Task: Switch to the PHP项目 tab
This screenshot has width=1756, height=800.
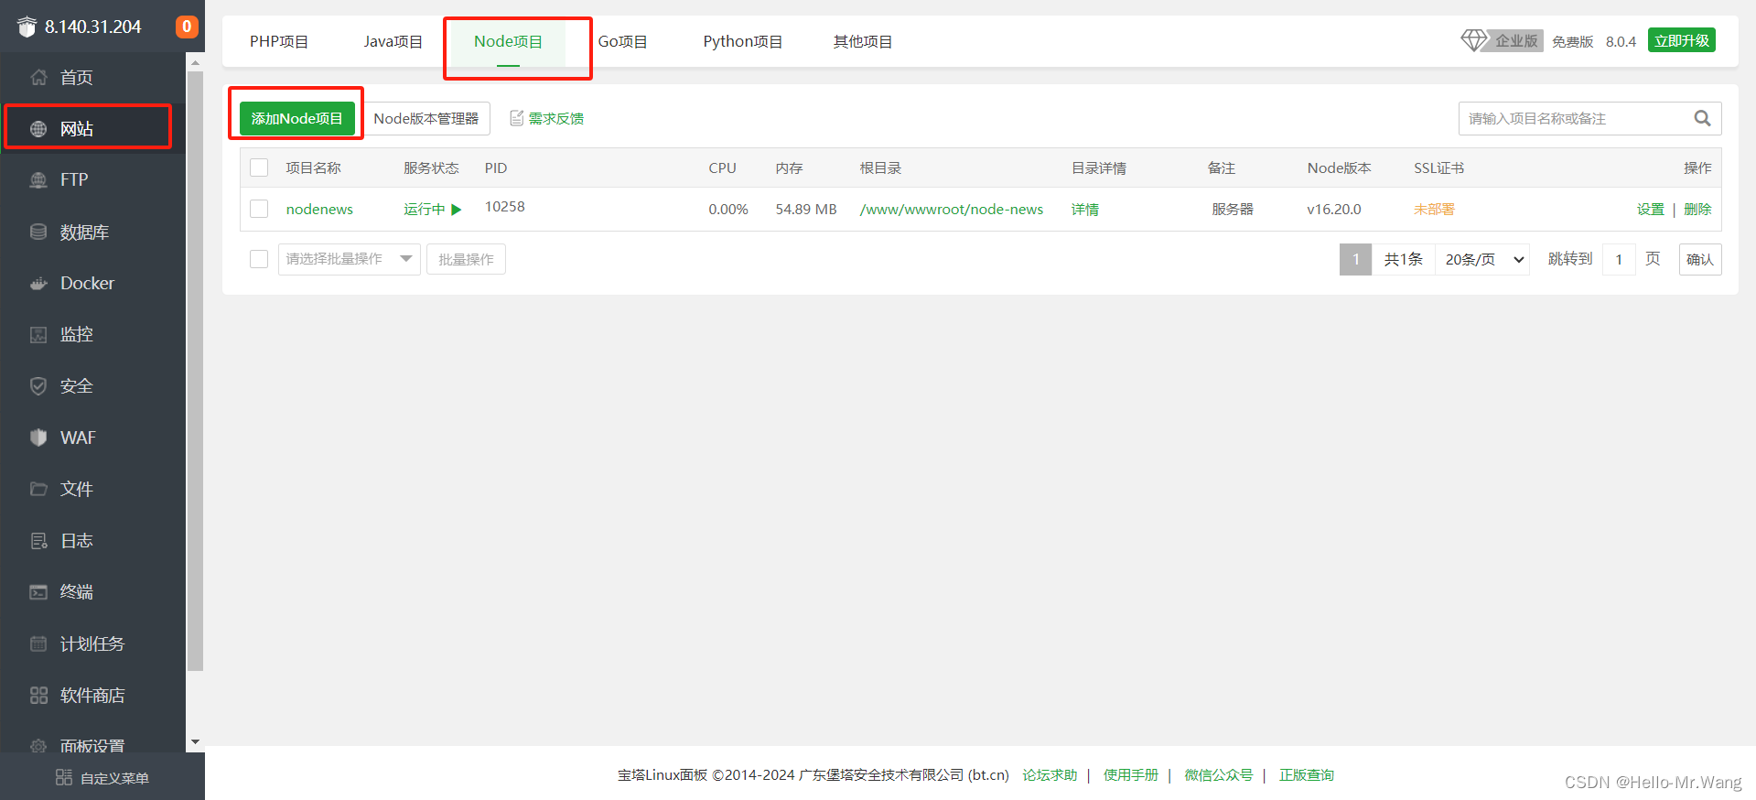Action: tap(279, 41)
